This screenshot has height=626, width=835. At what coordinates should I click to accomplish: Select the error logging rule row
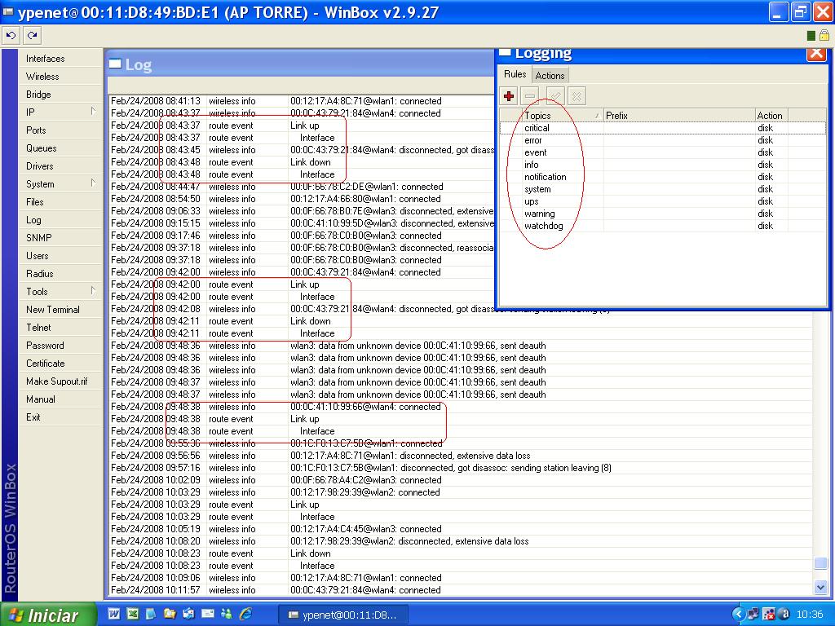662,140
